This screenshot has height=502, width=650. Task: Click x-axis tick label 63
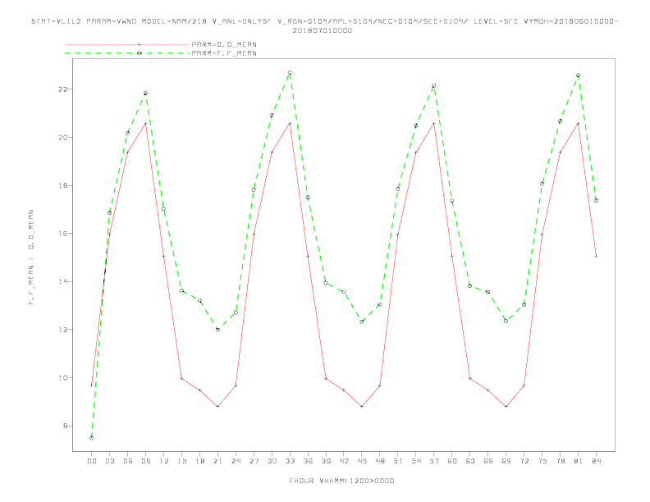point(470,461)
